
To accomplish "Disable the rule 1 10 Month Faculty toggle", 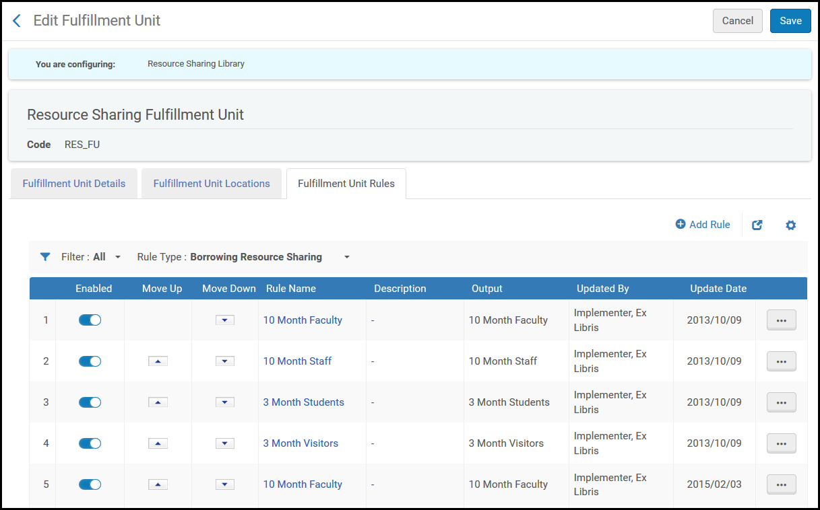I will pyautogui.click(x=90, y=320).
